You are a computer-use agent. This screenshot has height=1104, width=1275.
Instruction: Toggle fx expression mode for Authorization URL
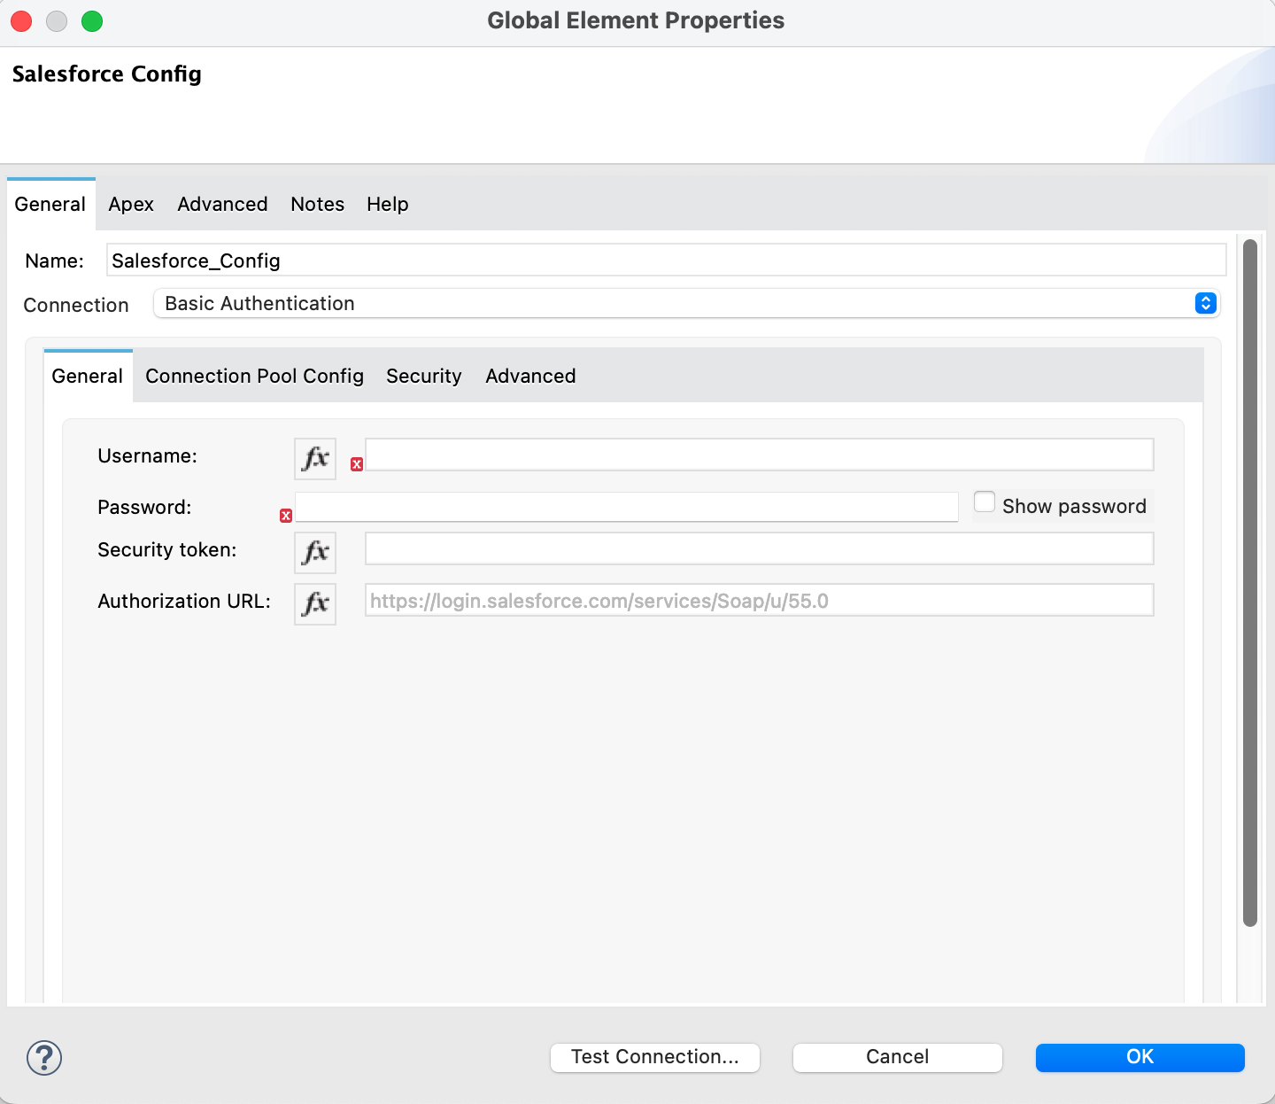(315, 603)
